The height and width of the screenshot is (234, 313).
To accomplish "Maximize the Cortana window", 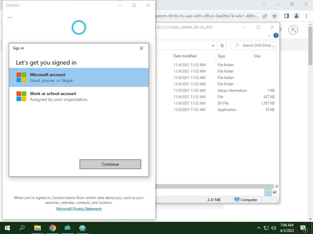I will 134,5.
